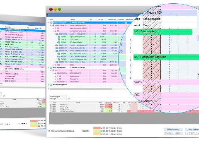Open the Planning de charge tab
The width and height of the screenshot is (199, 149).
(58, 98)
